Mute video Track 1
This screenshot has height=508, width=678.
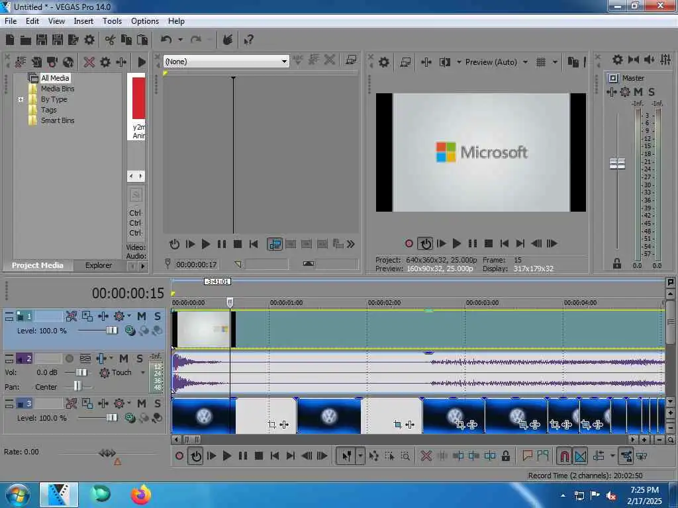tap(142, 317)
